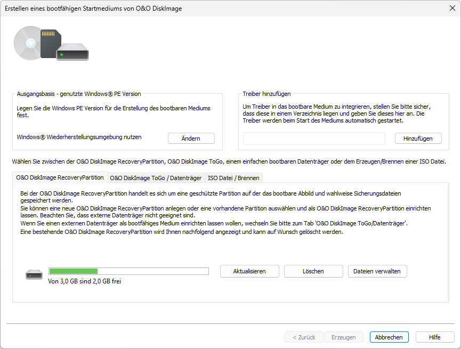Click the Aktualisieren button

(249, 271)
